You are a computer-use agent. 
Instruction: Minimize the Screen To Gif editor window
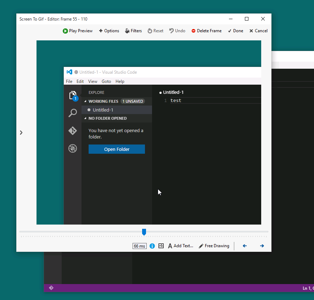(x=231, y=19)
